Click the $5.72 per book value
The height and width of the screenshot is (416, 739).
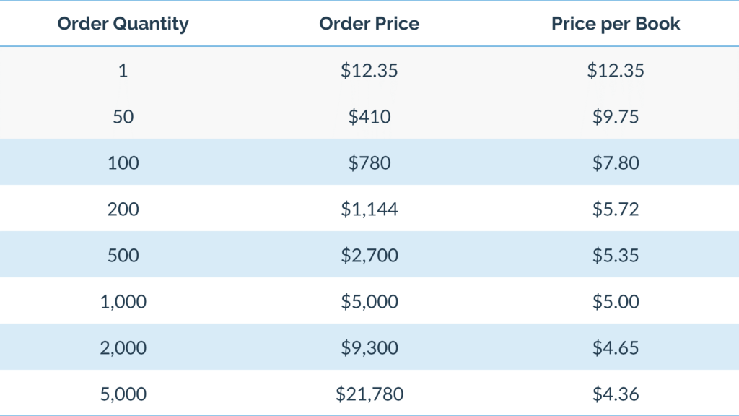coord(616,209)
